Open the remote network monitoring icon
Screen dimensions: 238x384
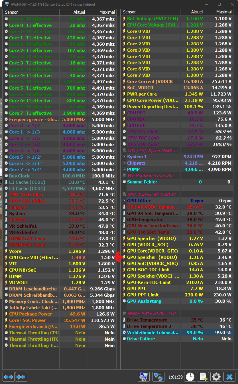158,377
